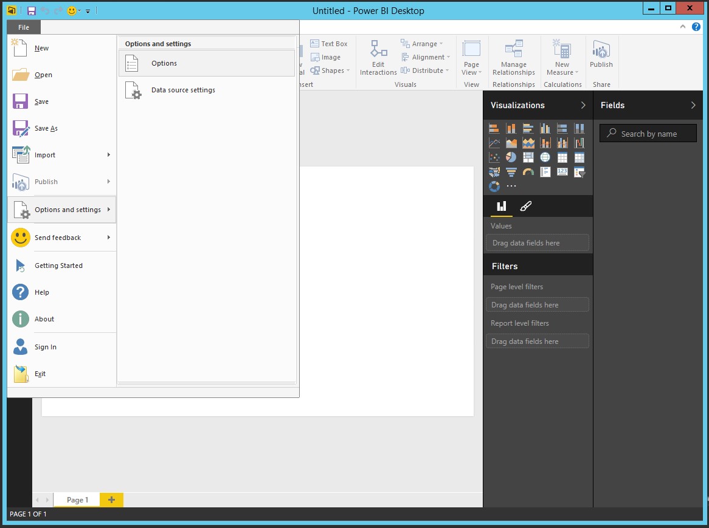The height and width of the screenshot is (528, 709).
Task: Switch to the Fields well bar-chart tab
Action: (502, 207)
